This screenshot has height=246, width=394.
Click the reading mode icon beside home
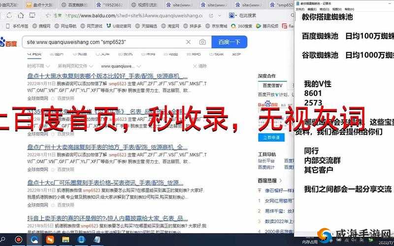click(x=32, y=15)
